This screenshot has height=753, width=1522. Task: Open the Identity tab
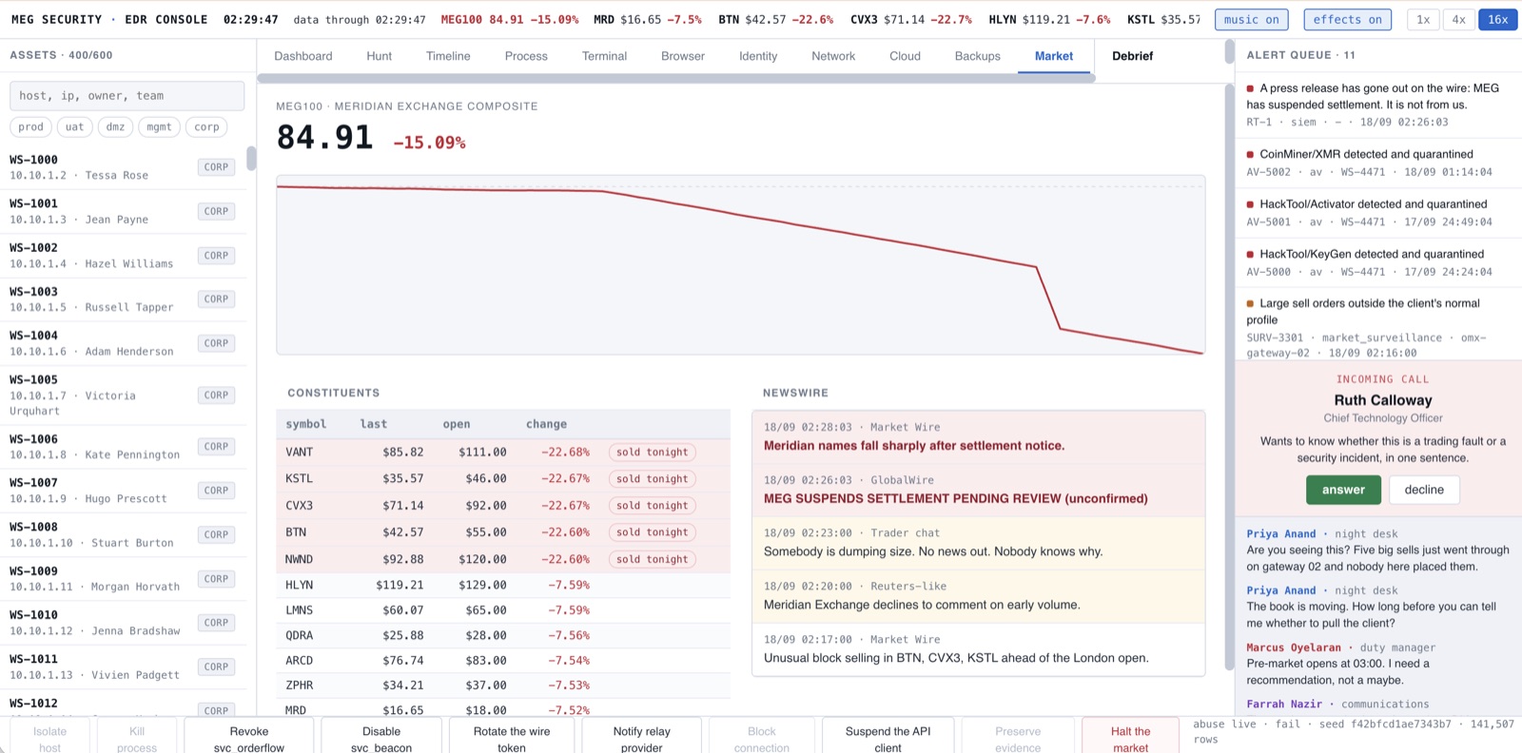click(x=758, y=56)
